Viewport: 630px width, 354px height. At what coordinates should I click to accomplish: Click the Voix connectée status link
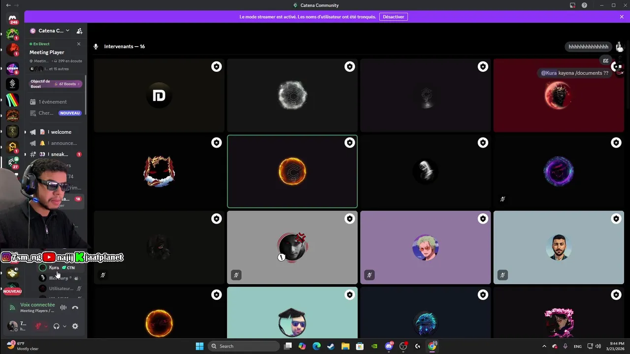[x=37, y=305]
